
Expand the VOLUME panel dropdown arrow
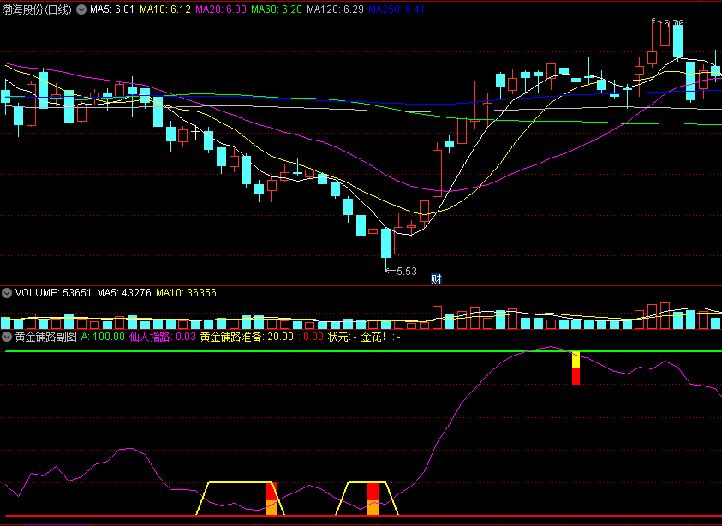pyautogui.click(x=7, y=293)
